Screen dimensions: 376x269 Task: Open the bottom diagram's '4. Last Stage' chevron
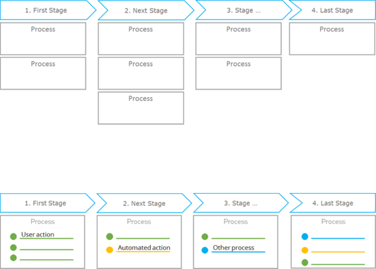(332, 203)
